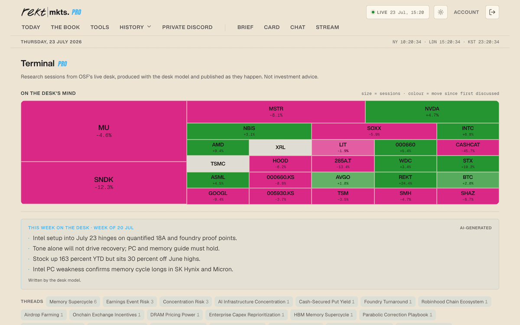This screenshot has height=325, width=520.
Task: Click the LIVE status indicator button
Action: pyautogui.click(x=398, y=12)
